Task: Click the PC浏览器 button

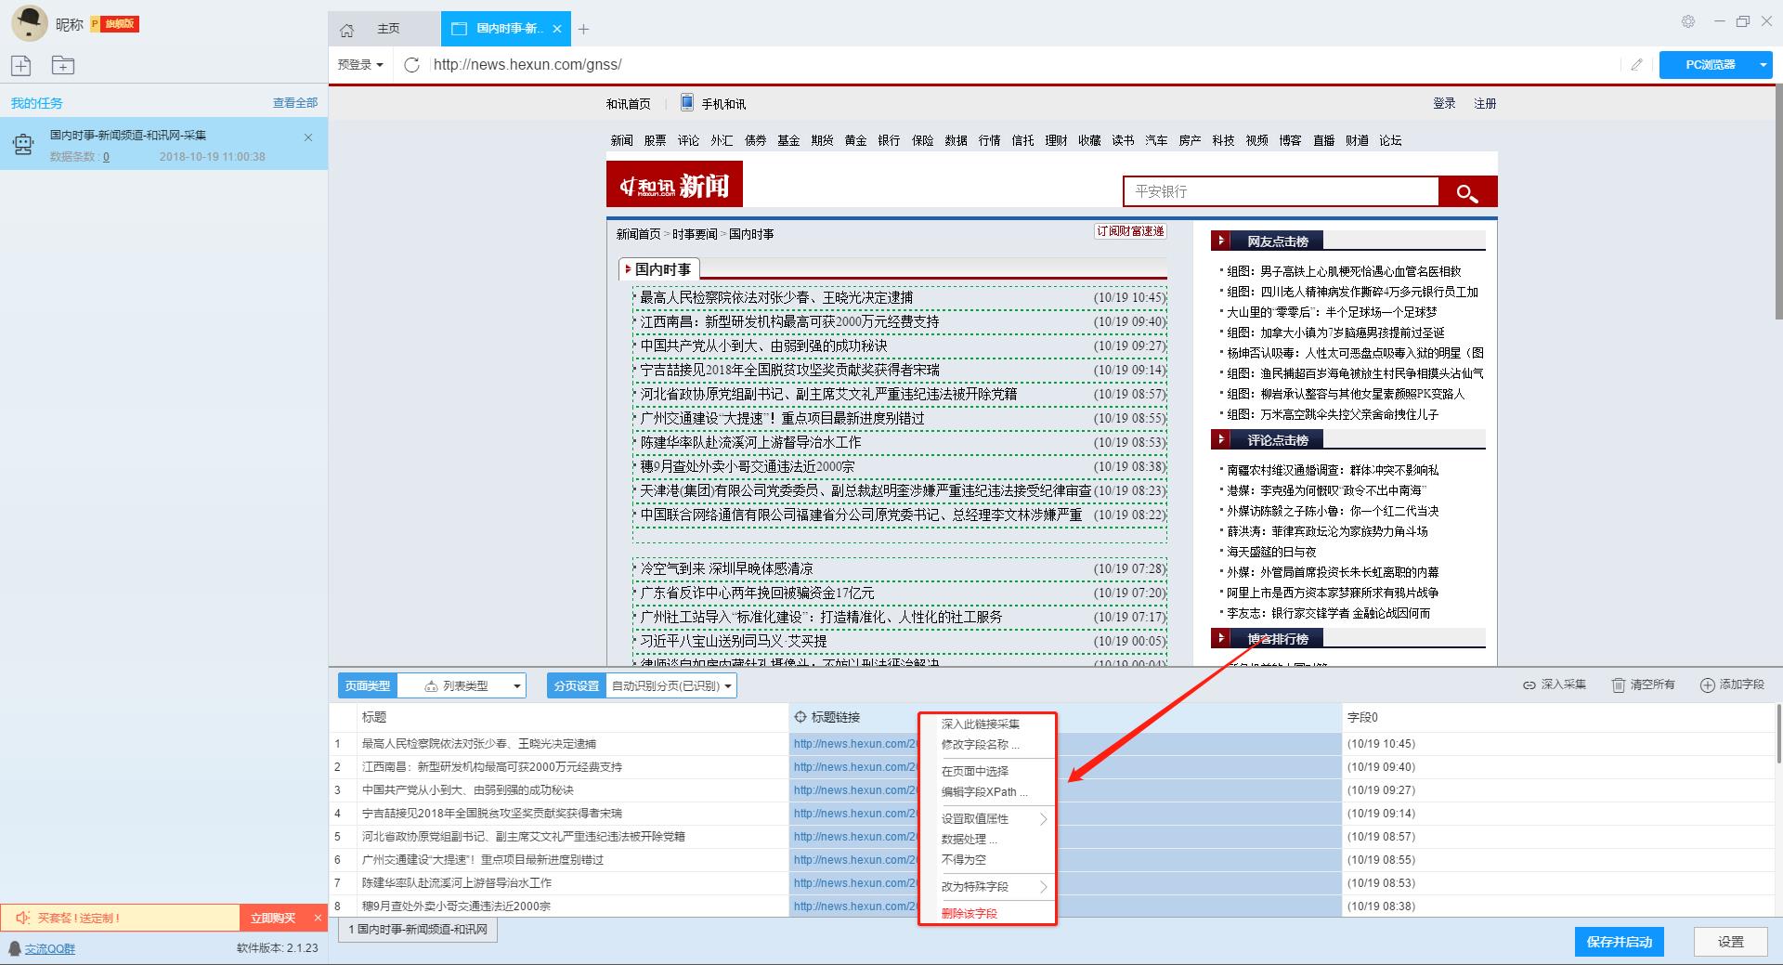Action: click(1710, 64)
